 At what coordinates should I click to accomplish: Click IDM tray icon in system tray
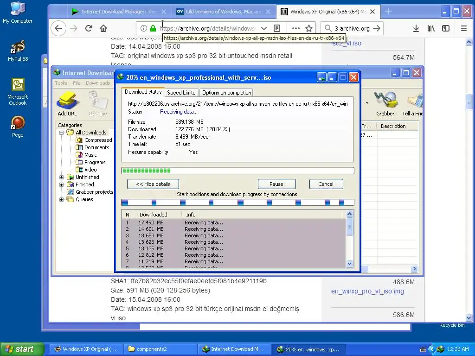441,349
